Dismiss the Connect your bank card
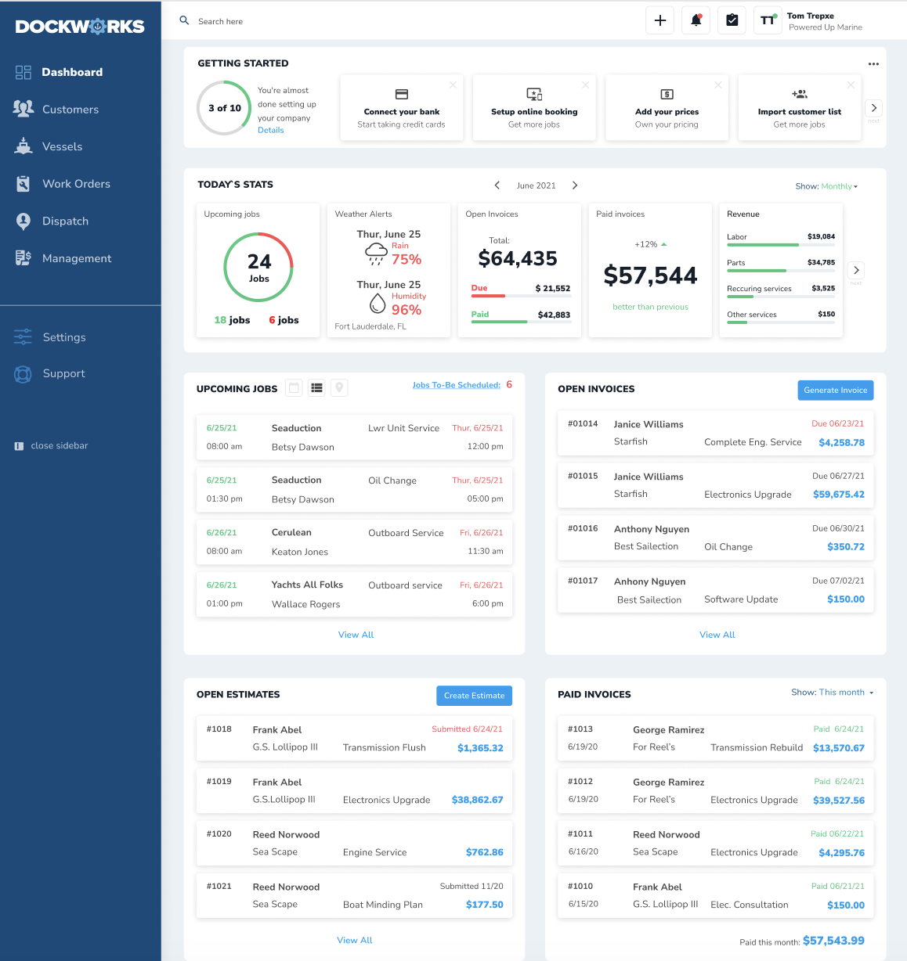Image resolution: width=907 pixels, height=961 pixels. pos(452,85)
